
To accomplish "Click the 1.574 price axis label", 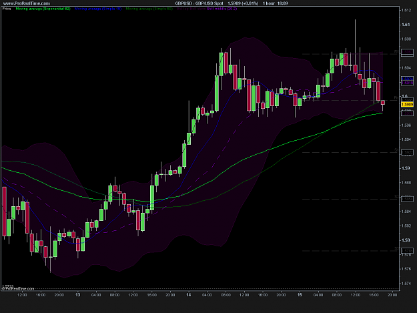I will [406, 284].
